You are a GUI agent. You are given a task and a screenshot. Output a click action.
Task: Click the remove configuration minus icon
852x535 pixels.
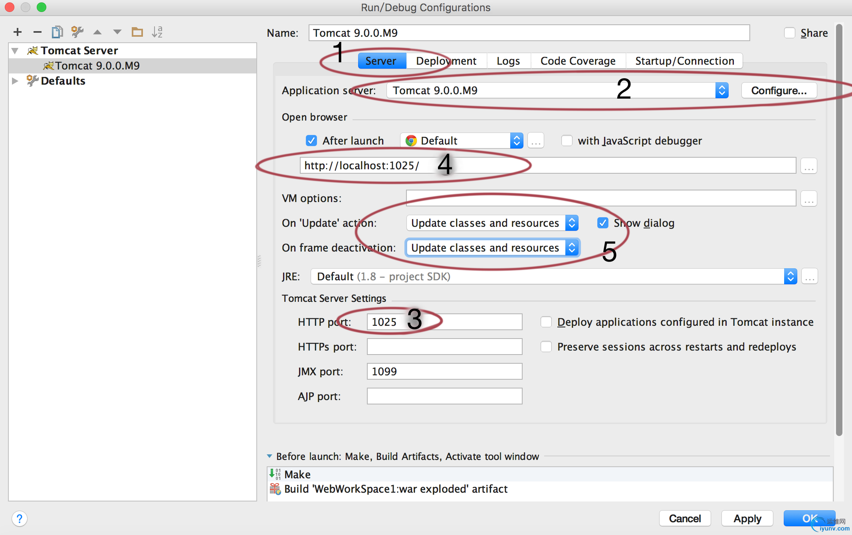[37, 32]
